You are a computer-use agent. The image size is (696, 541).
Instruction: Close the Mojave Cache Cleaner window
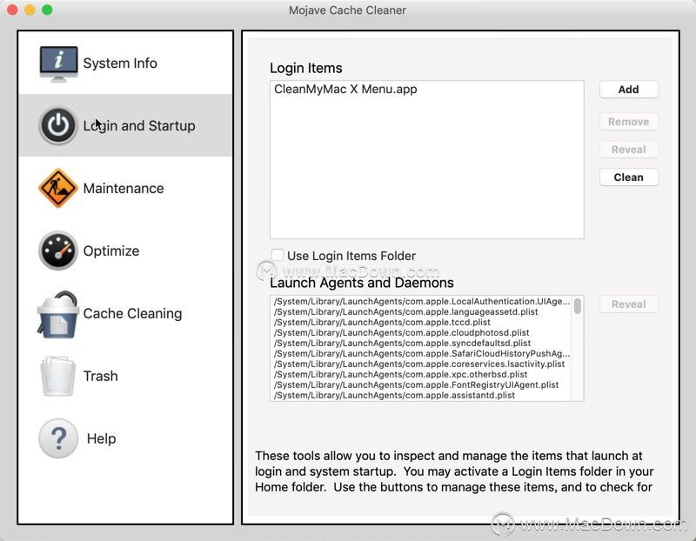tap(12, 10)
